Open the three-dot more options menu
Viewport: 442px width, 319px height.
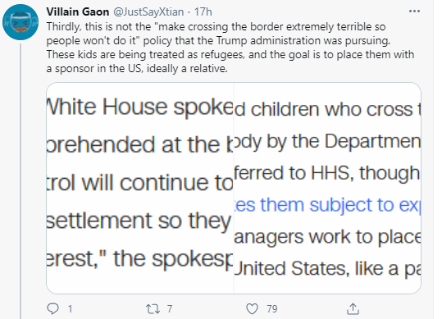414,11
